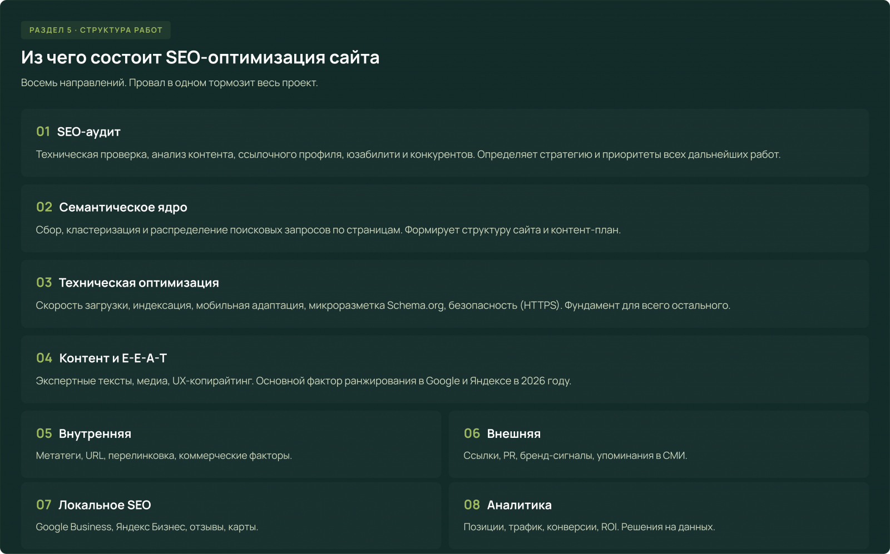Click the number '08' label
Image resolution: width=890 pixels, height=554 pixels.
(x=472, y=505)
